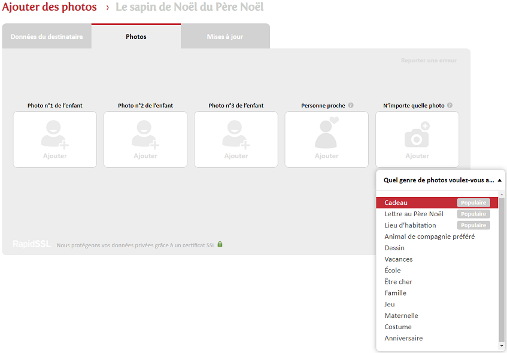Click the Populaire badge beside Lieu d'habitation
507x353 pixels.
pos(473,225)
